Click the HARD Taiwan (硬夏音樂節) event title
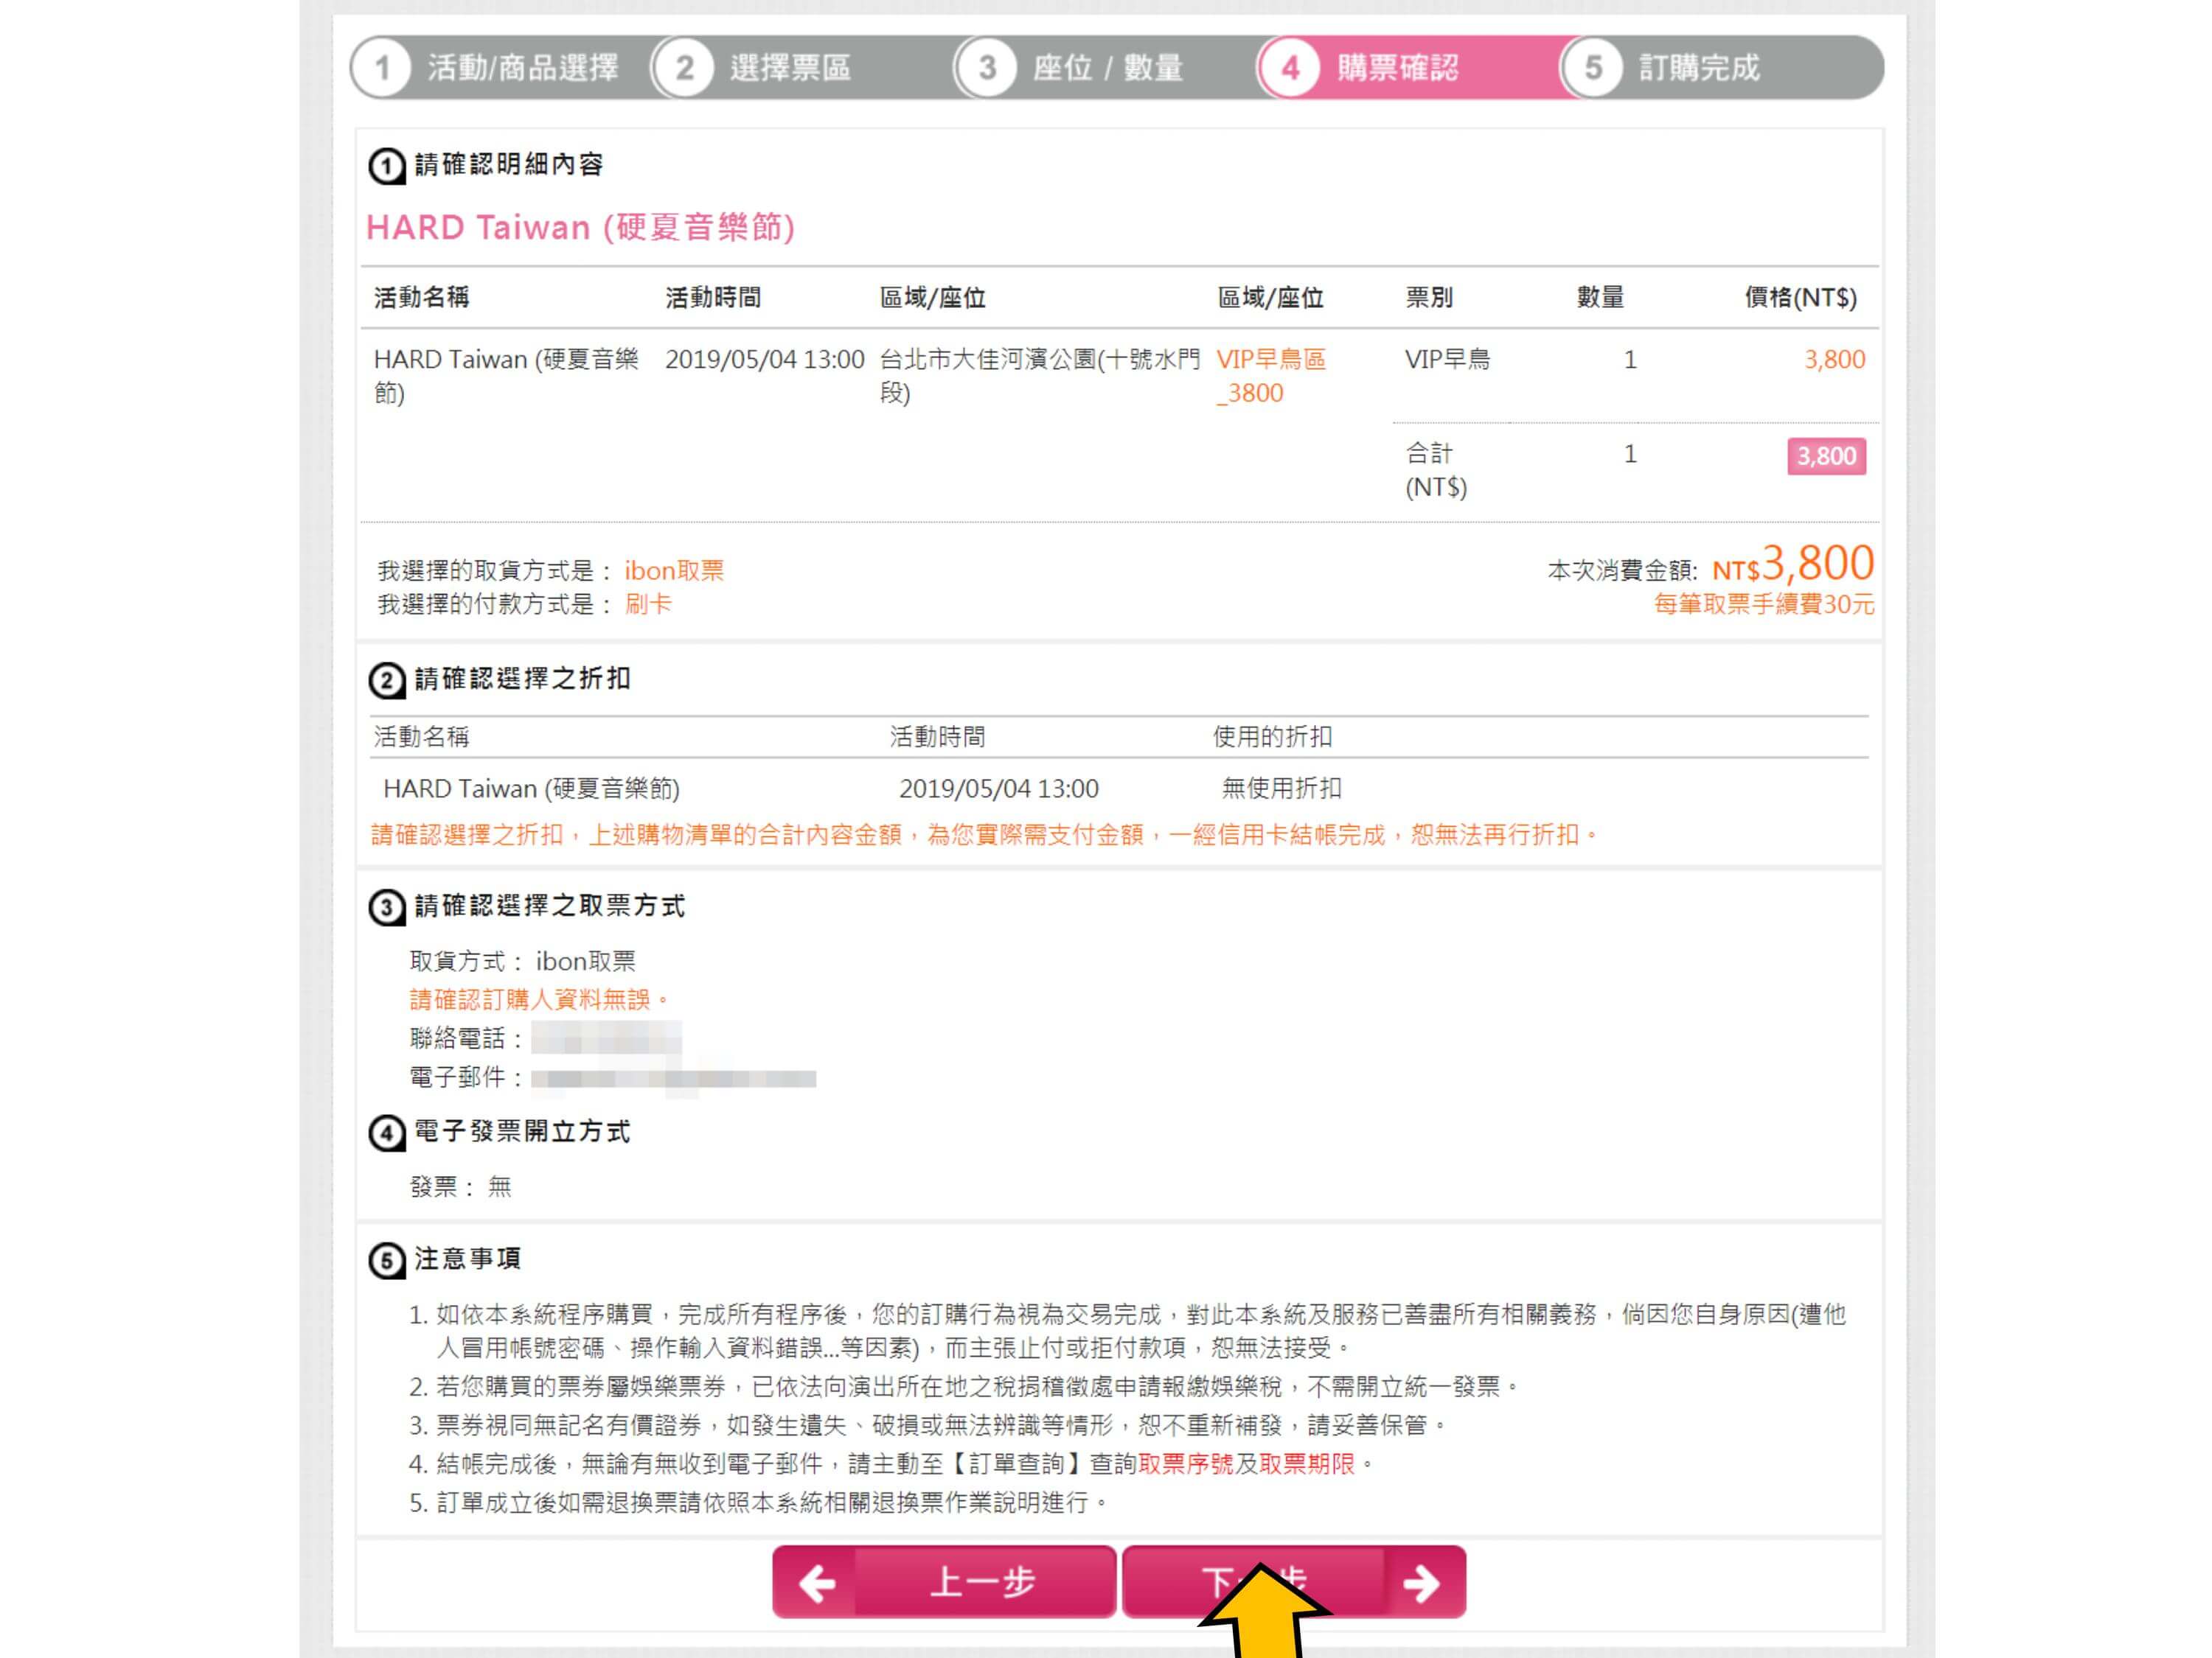 point(580,228)
